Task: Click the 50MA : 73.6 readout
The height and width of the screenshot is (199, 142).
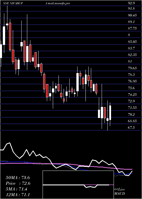Action: (x=18, y=178)
